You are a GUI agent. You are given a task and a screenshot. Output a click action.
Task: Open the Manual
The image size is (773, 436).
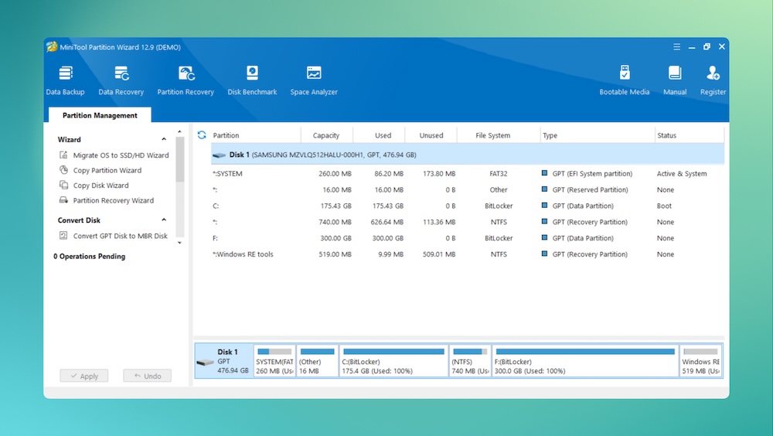point(674,80)
